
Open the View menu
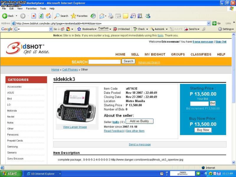(x=20, y=9)
